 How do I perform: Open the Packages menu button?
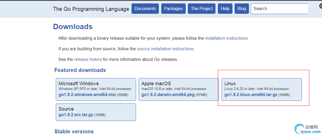point(173,9)
